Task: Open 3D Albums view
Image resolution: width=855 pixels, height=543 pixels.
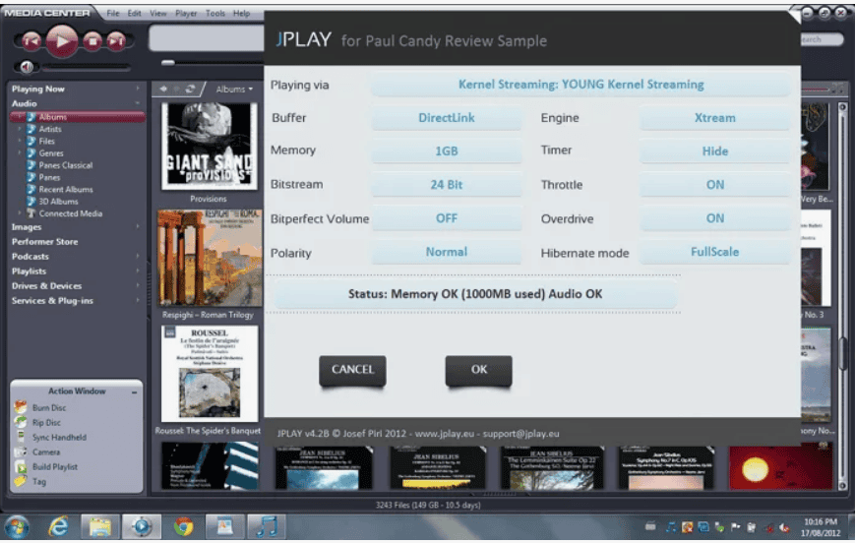Action: coord(58,202)
